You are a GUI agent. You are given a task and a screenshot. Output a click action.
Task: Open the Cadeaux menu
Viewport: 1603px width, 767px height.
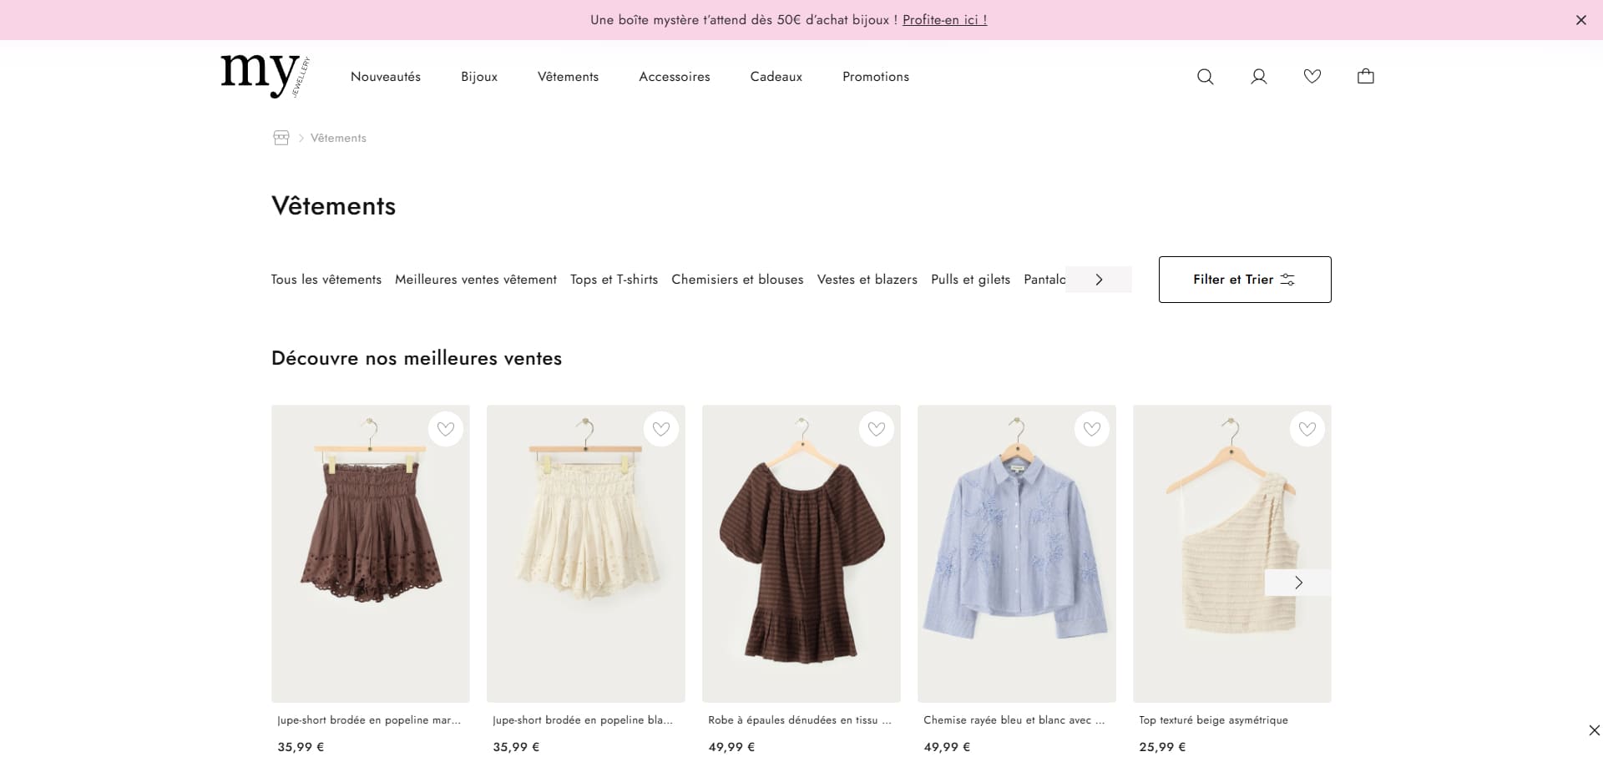(776, 77)
